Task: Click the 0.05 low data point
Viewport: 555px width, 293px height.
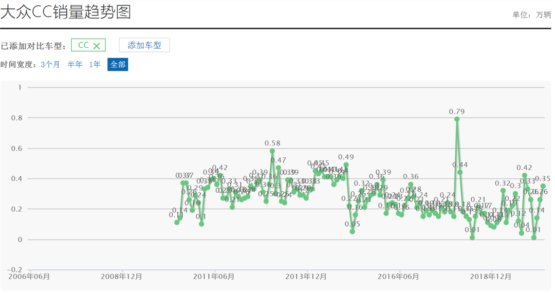Action: (x=353, y=232)
